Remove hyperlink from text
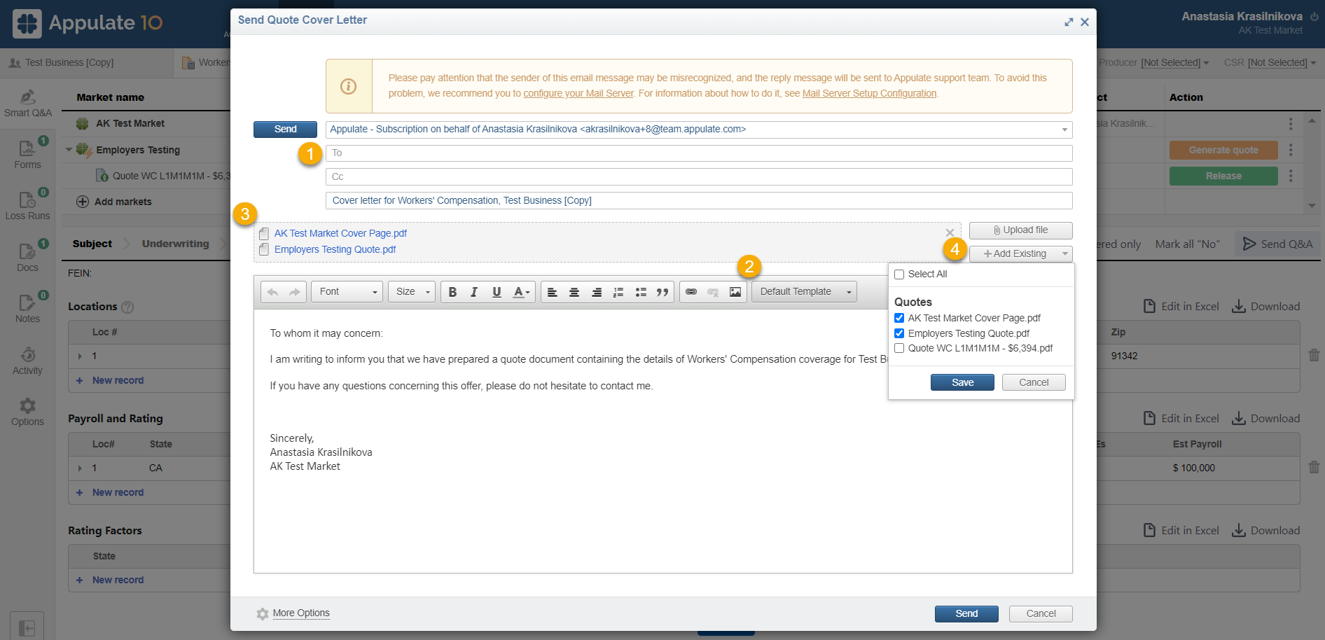The height and width of the screenshot is (640, 1325). [713, 292]
